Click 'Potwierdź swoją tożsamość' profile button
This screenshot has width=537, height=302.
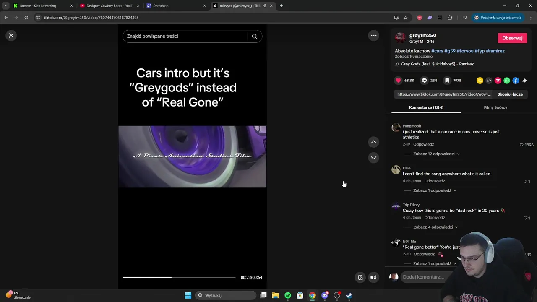(x=498, y=18)
